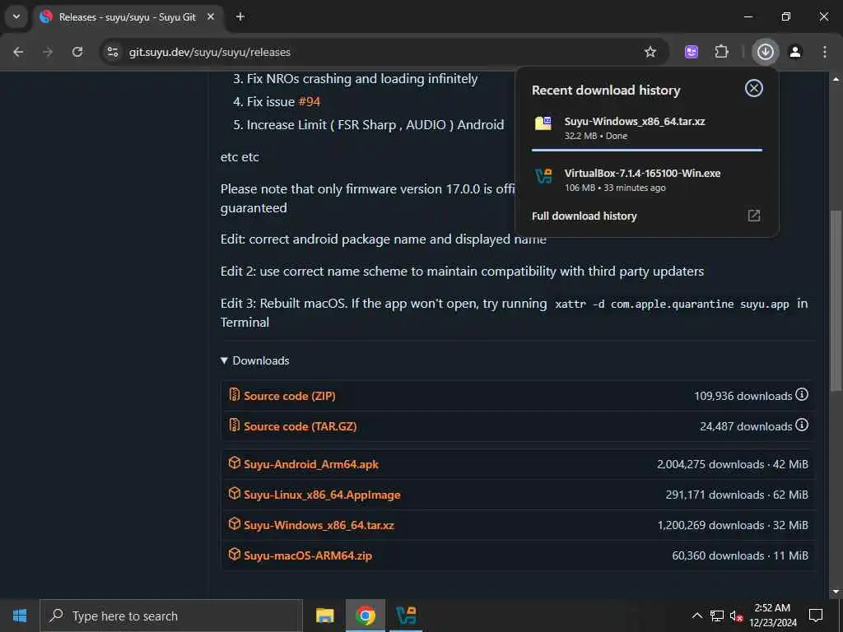Click the network icon in system tray
Screen dimensions: 843x632
717,616
